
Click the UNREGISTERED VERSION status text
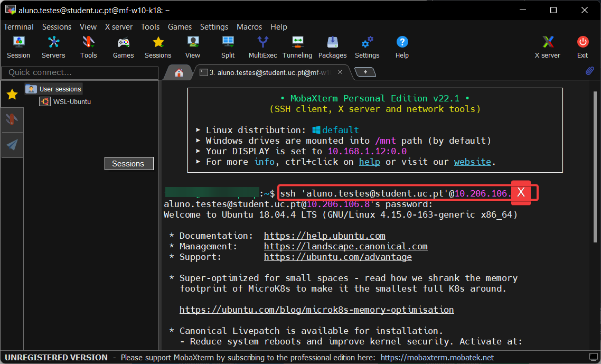click(x=57, y=358)
